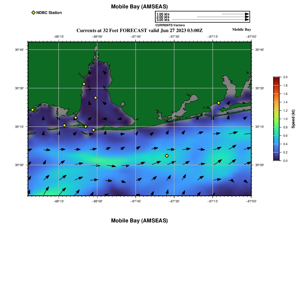Click the 1.00 kts vector arrowhead in legend
This screenshot has height=293, width=307.
click(x=247, y=14)
